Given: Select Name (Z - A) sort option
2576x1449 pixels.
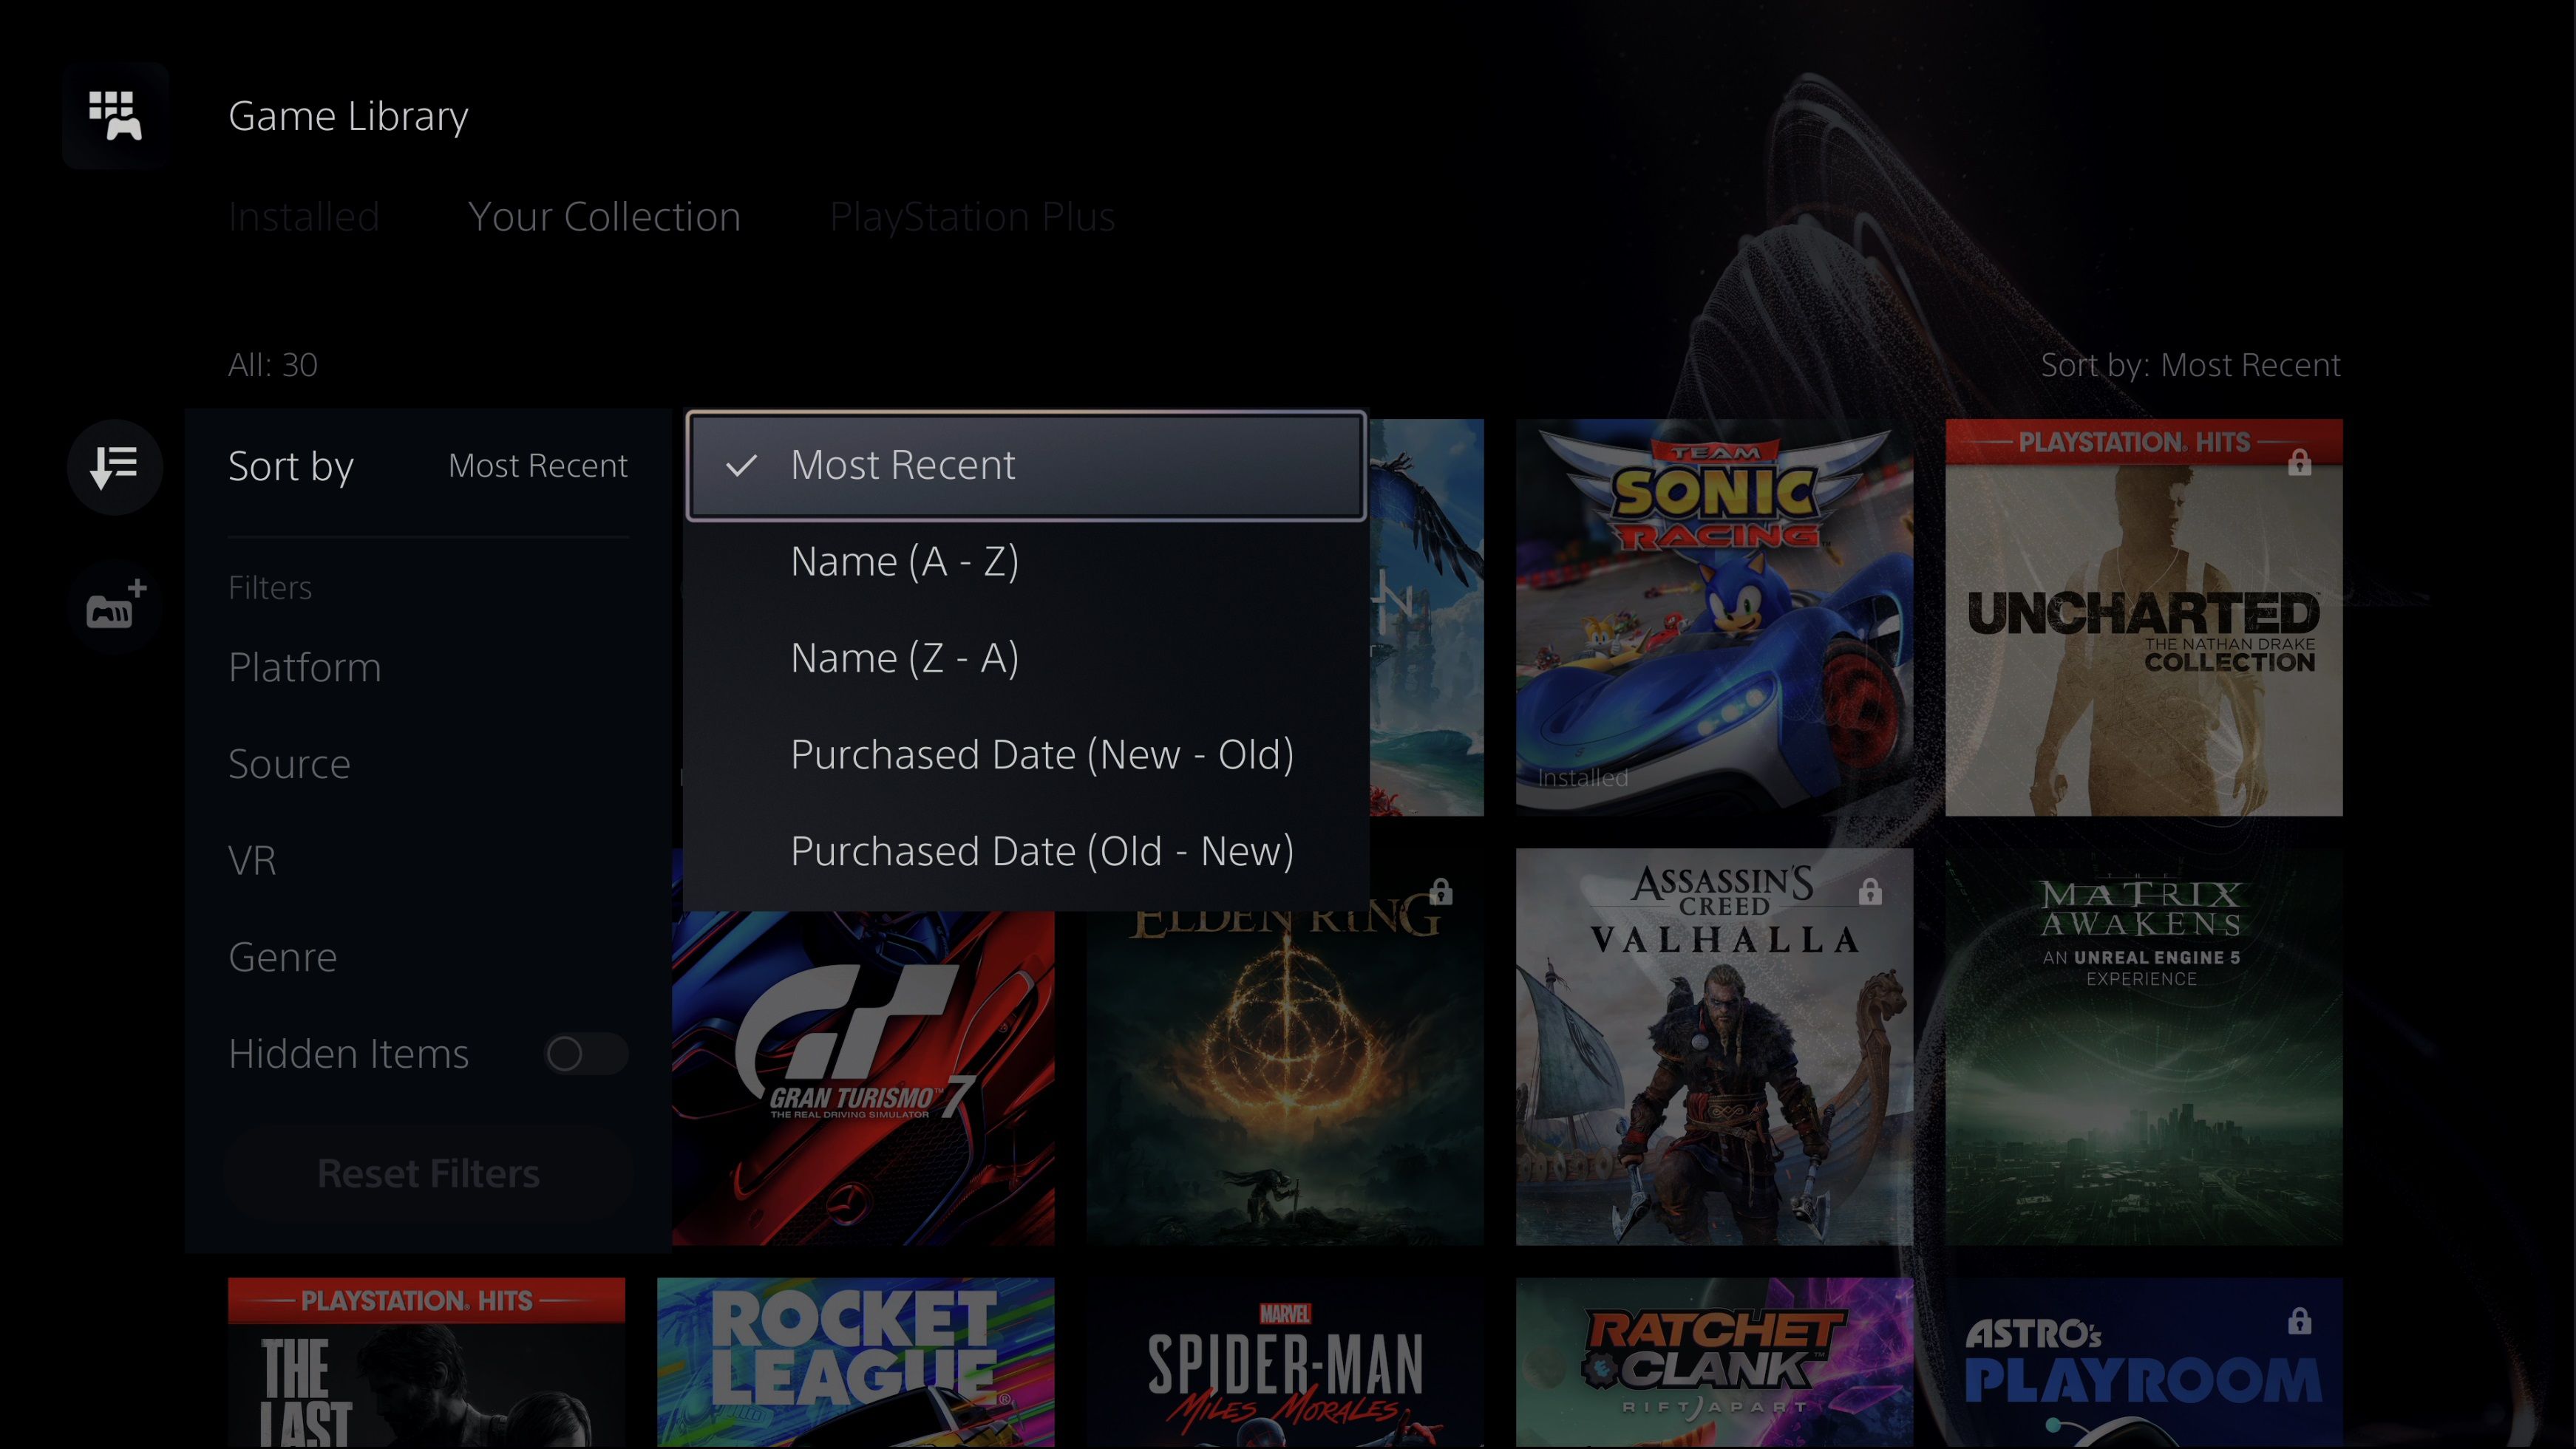Looking at the screenshot, I should (x=904, y=658).
